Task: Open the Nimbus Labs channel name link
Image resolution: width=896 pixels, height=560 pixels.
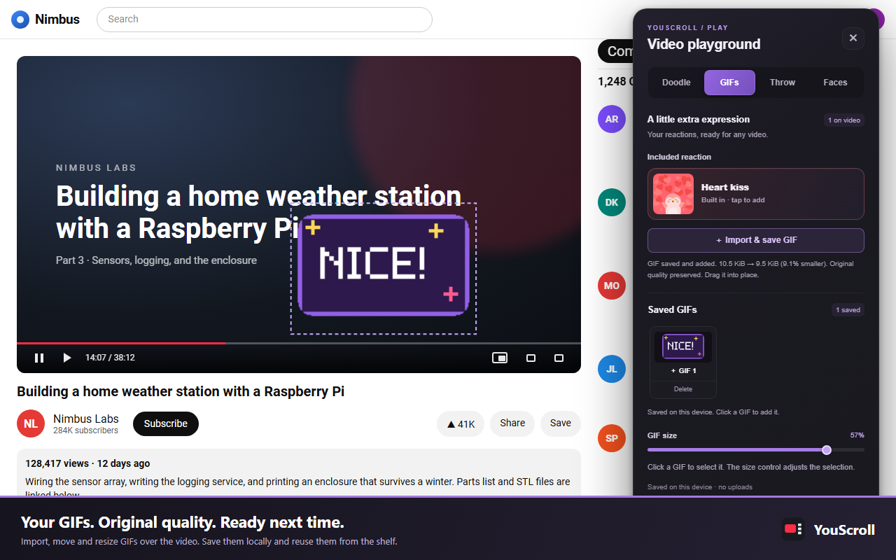Action: pos(86,419)
